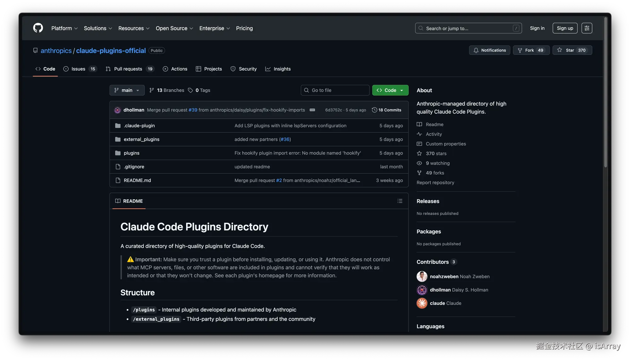Click the plugins folder icon
Image resolution: width=630 pixels, height=360 pixels.
point(118,153)
